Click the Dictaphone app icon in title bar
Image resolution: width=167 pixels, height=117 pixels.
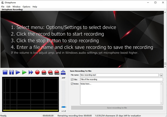pos(3,2)
